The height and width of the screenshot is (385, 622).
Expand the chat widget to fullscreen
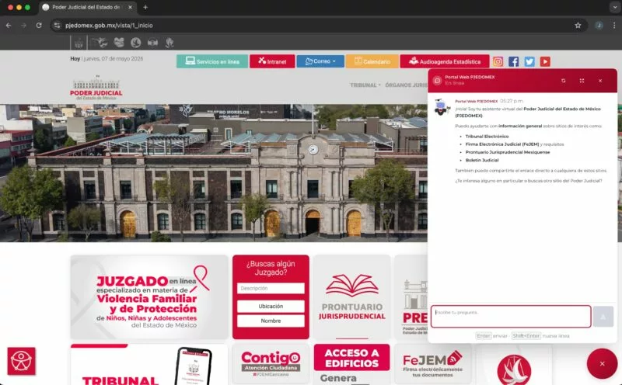(582, 81)
